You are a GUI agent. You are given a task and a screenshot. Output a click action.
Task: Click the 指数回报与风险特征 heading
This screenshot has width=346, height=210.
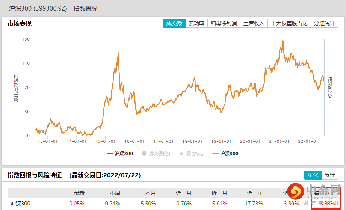pyautogui.click(x=35, y=175)
